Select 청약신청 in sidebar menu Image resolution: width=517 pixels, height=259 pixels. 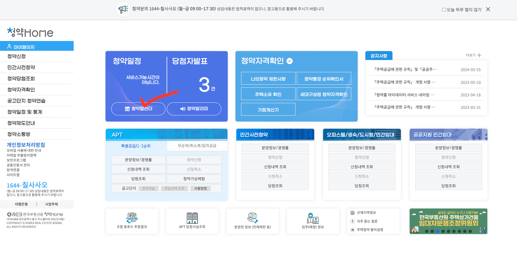pos(37,56)
